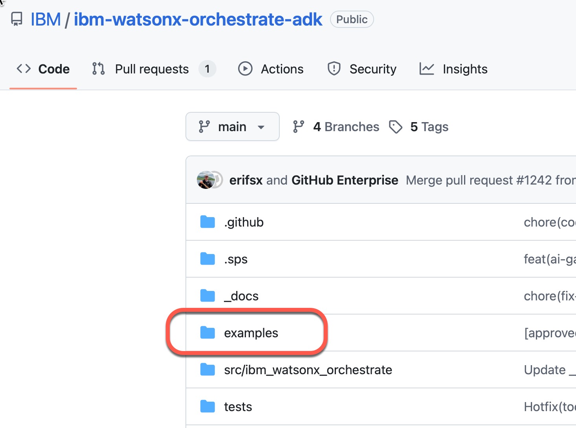The width and height of the screenshot is (576, 428).
Task: Open Insights using the graph icon
Action: point(427,69)
